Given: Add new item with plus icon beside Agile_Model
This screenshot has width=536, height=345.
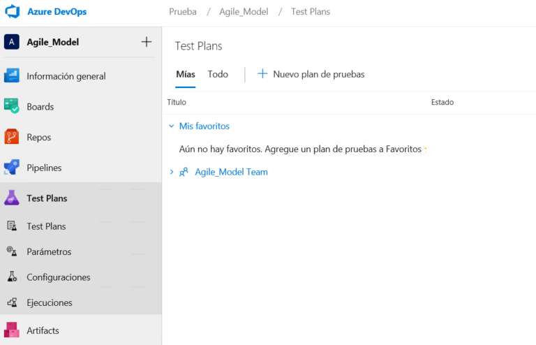Looking at the screenshot, I should pyautogui.click(x=147, y=42).
